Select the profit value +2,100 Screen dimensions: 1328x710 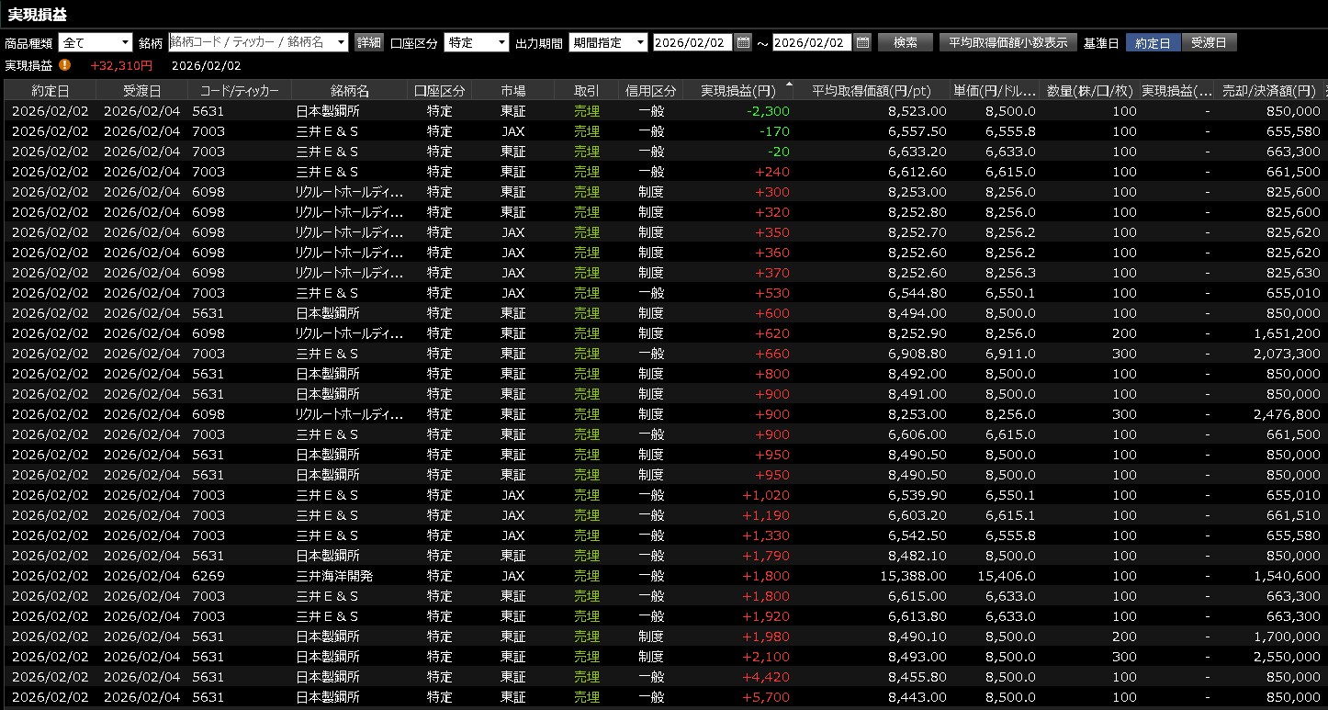click(x=768, y=657)
